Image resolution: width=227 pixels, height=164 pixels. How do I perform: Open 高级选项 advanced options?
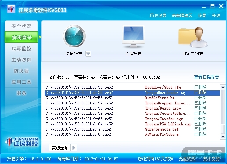tap(60, 148)
